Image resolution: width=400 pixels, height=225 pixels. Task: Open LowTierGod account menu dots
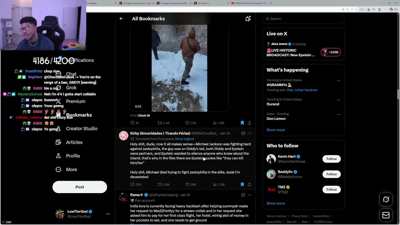click(x=108, y=214)
